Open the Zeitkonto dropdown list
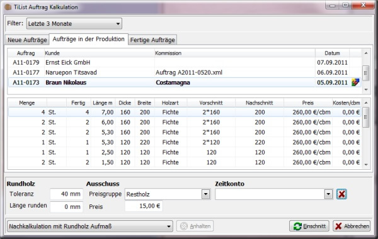 click(328, 194)
